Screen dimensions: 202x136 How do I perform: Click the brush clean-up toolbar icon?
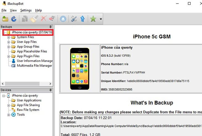tap(34, 19)
